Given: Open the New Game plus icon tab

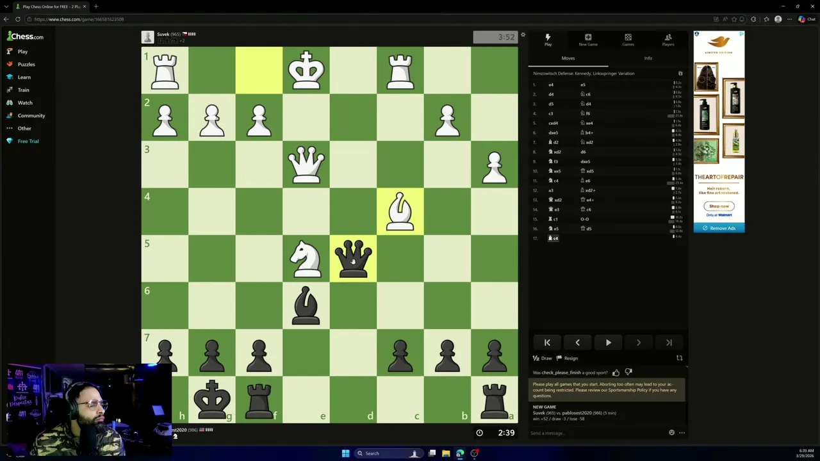Looking at the screenshot, I should (588, 40).
